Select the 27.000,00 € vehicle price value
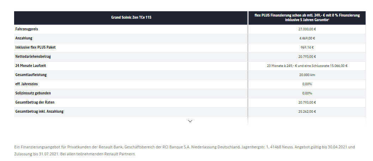This screenshot has width=373, height=161. 307,29
